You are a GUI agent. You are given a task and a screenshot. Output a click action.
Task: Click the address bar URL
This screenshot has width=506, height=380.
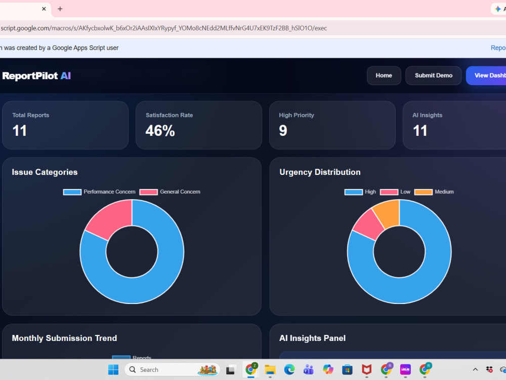163,28
